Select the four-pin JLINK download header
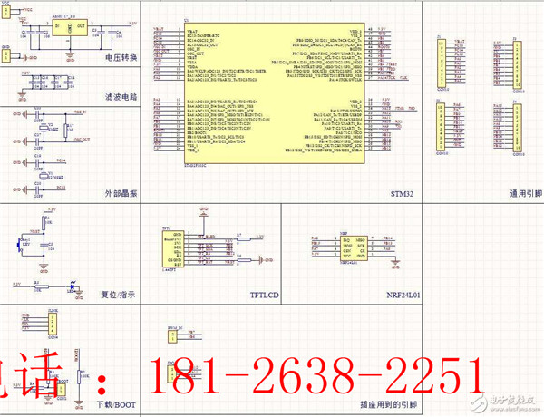 coord(53,324)
